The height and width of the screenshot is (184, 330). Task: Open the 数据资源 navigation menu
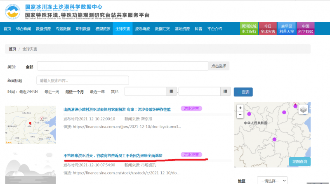(43, 29)
